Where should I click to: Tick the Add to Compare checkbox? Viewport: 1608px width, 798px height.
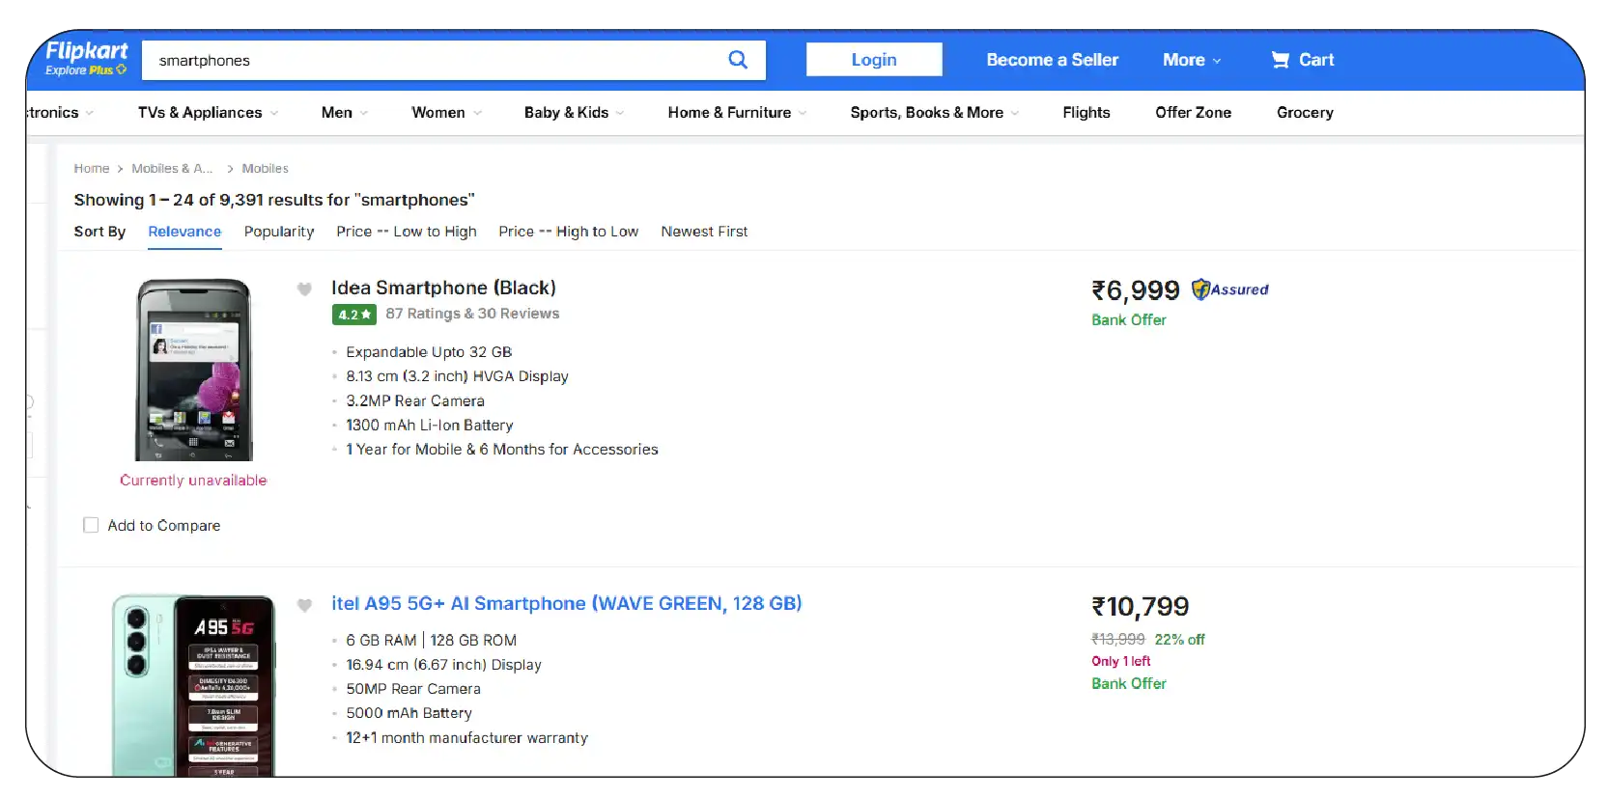[91, 525]
